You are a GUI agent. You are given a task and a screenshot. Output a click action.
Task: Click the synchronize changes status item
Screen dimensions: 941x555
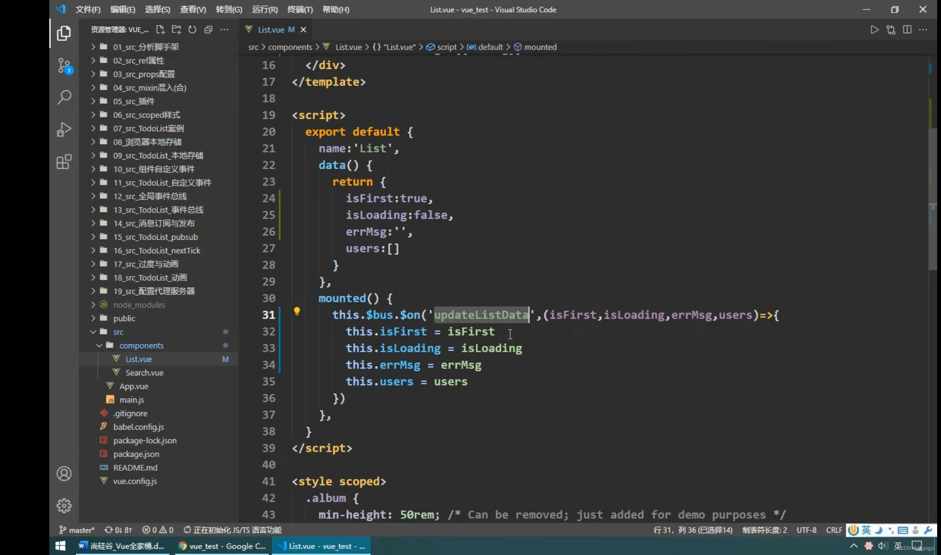pyautogui.click(x=118, y=530)
